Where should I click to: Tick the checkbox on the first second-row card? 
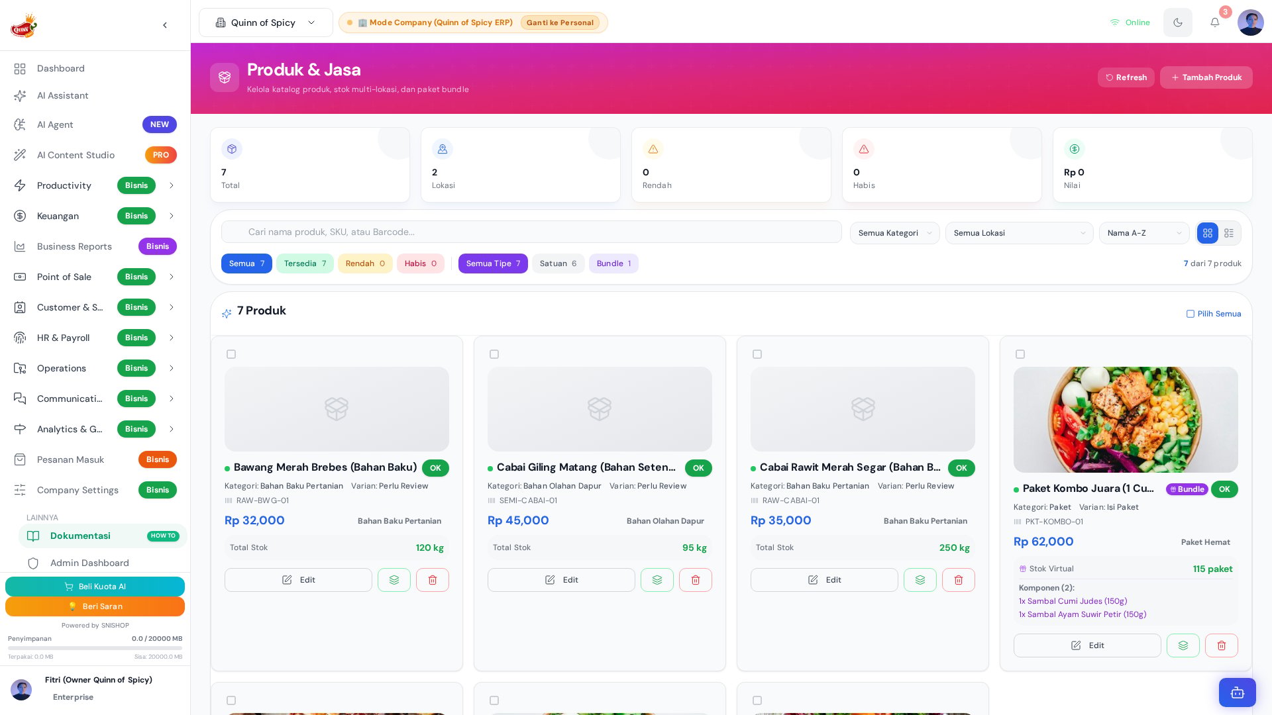(x=231, y=700)
